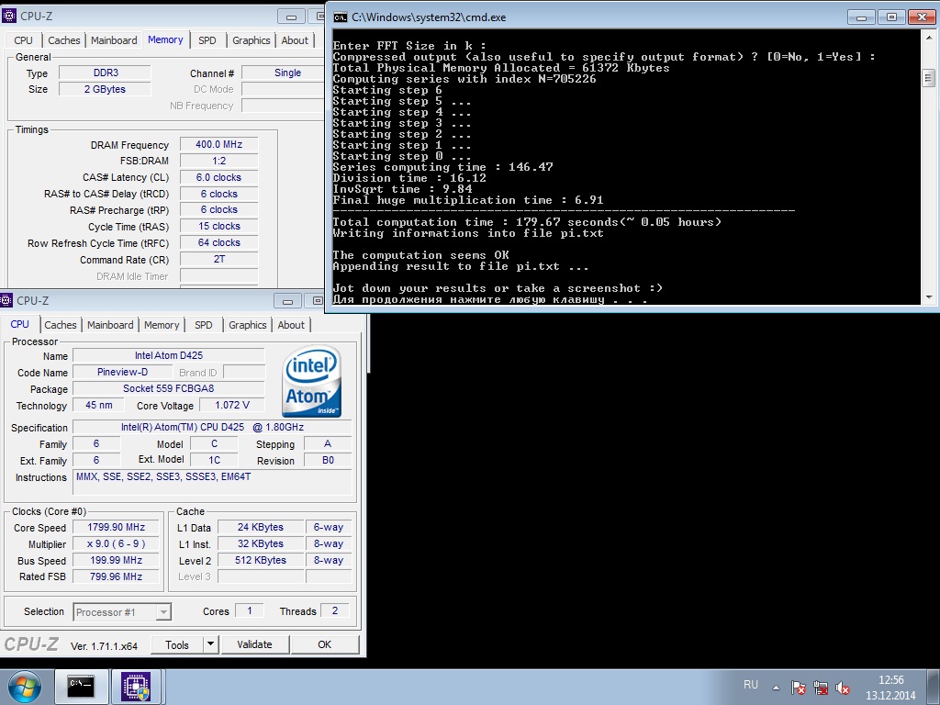Screen dimensions: 940x705
Task: Switch to the Memory tab in the lower CPU-Z window
Action: (162, 325)
